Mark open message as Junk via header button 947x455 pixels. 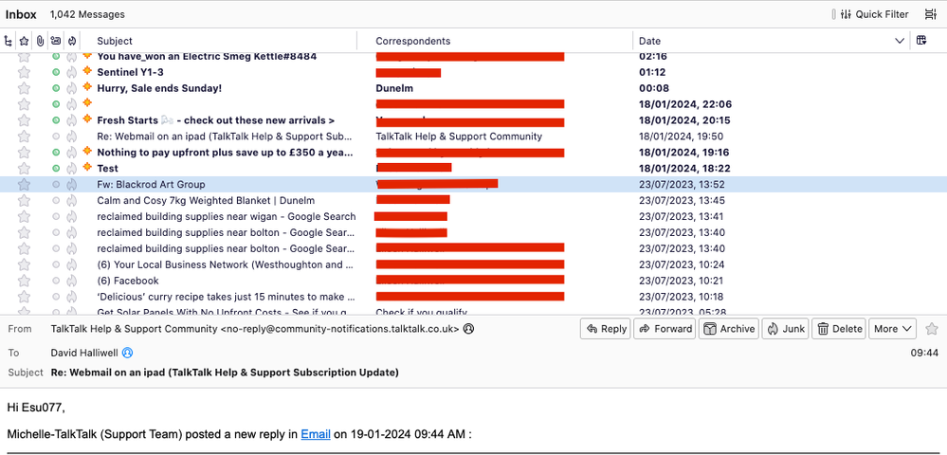[x=785, y=329]
